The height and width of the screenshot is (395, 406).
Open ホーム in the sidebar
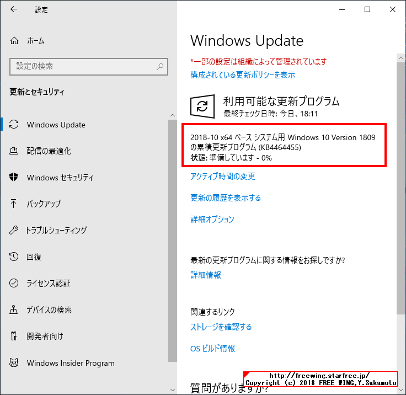coord(36,41)
